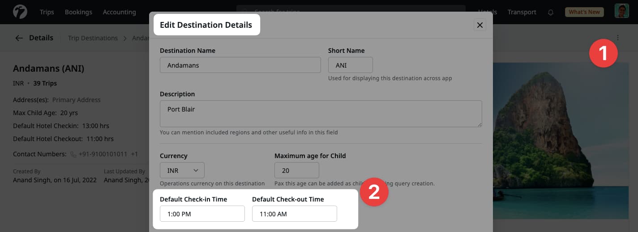Click the app logo in top navigation
The image size is (638, 232).
(x=20, y=12)
